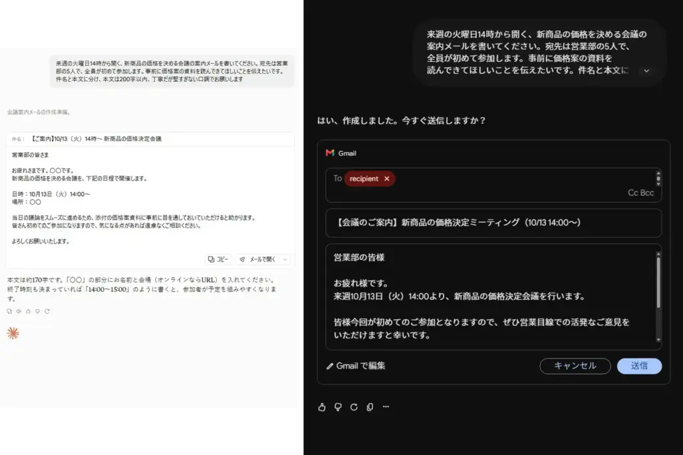Click the メールで開く button
This screenshot has height=455, width=683.
[258, 259]
